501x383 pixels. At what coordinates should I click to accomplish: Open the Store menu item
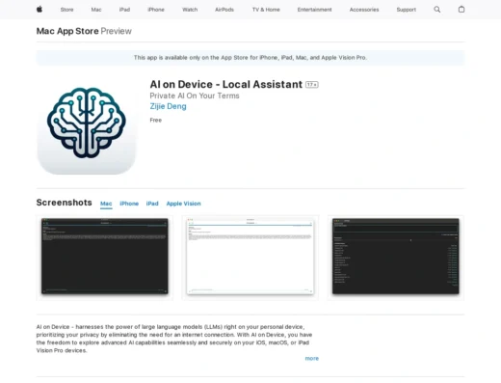pos(66,10)
